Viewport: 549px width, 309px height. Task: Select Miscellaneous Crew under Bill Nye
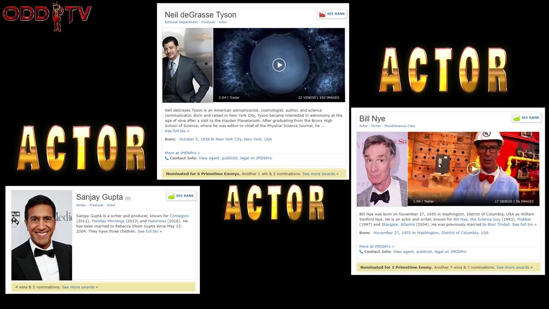click(400, 126)
